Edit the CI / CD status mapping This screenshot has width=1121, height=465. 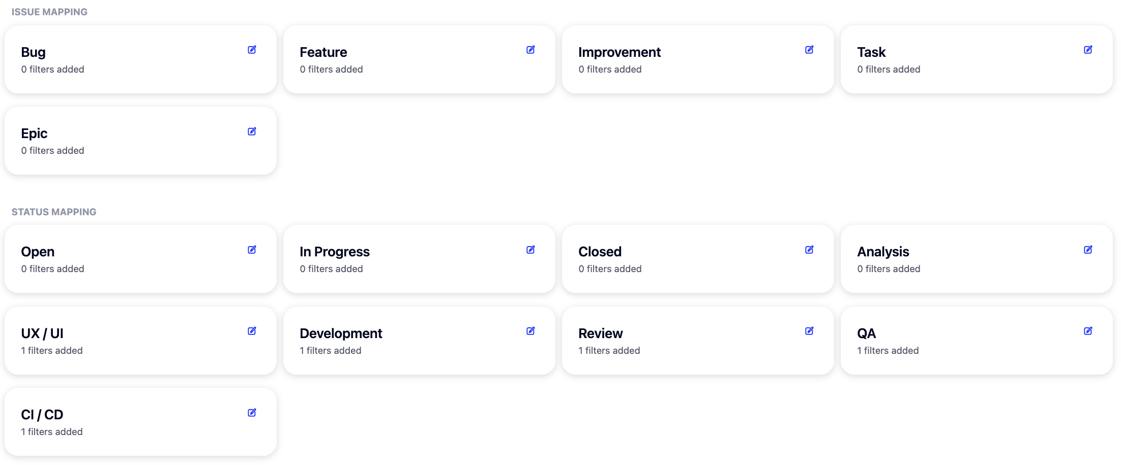[x=252, y=413]
